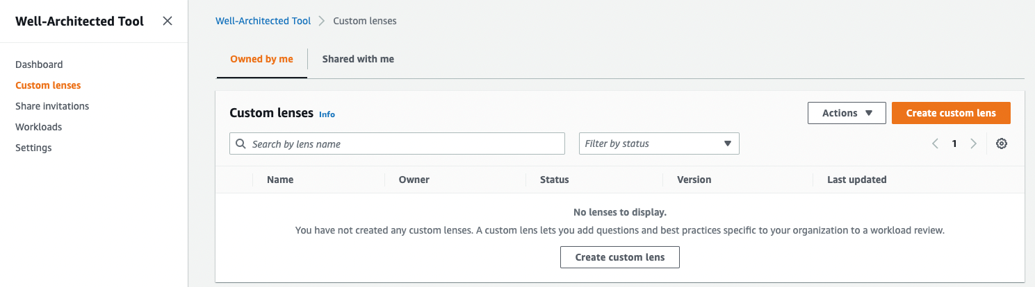
Task: Close the Well-Architected Tool side navigation
Action: pos(168,21)
